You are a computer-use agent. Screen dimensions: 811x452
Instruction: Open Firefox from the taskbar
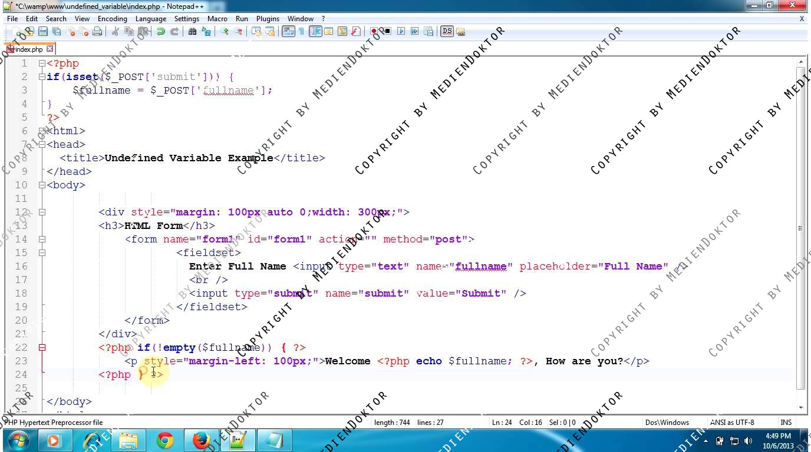point(201,440)
